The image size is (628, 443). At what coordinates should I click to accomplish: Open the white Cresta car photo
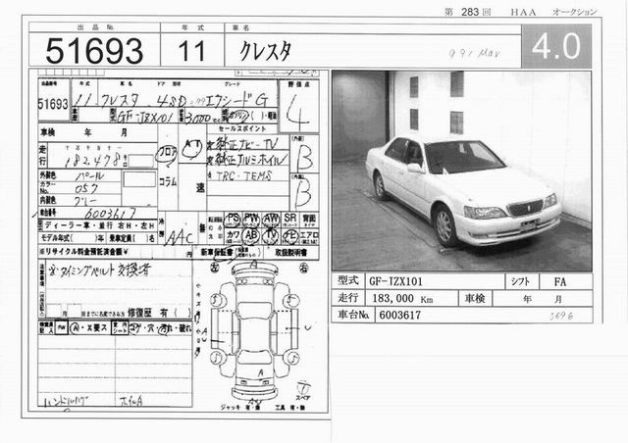(462, 171)
